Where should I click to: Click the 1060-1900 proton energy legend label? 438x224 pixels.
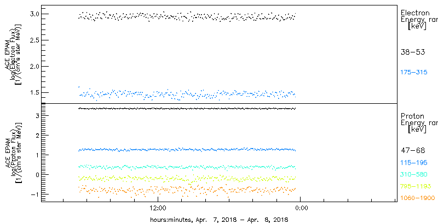(x=418, y=198)
